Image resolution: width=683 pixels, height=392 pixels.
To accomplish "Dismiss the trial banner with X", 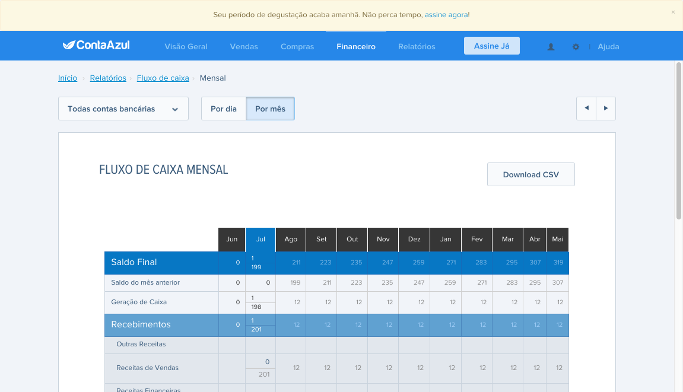I will pos(673,12).
